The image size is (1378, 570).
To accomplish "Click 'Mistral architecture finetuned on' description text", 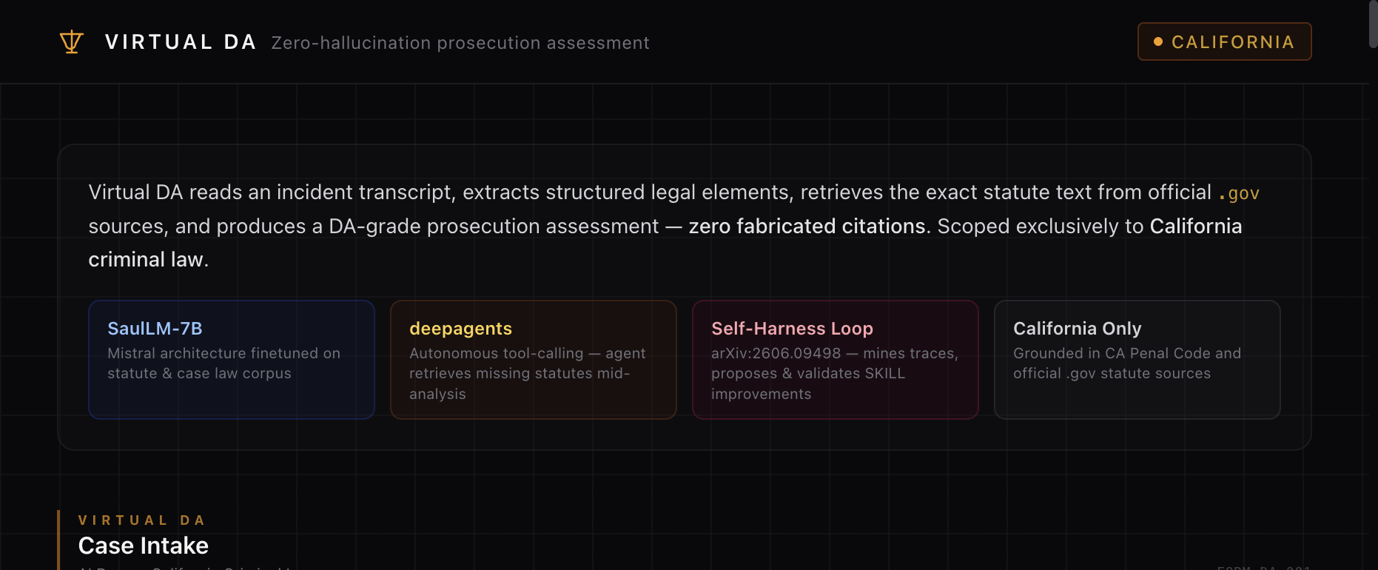I will [224, 353].
